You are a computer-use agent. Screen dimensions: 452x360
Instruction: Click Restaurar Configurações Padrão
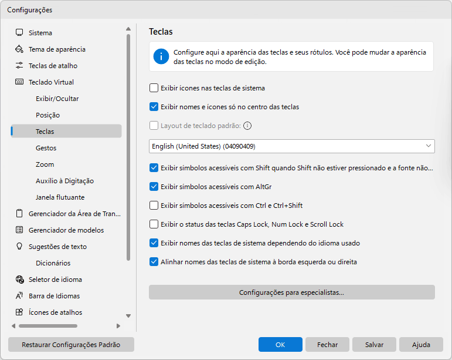[71, 344]
